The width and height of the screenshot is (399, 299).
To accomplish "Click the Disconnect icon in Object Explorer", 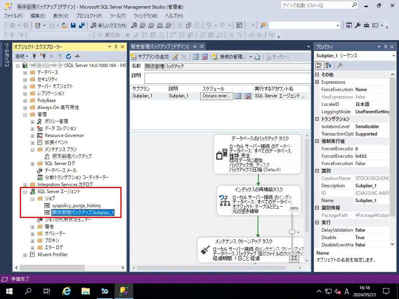I will 43,56.
